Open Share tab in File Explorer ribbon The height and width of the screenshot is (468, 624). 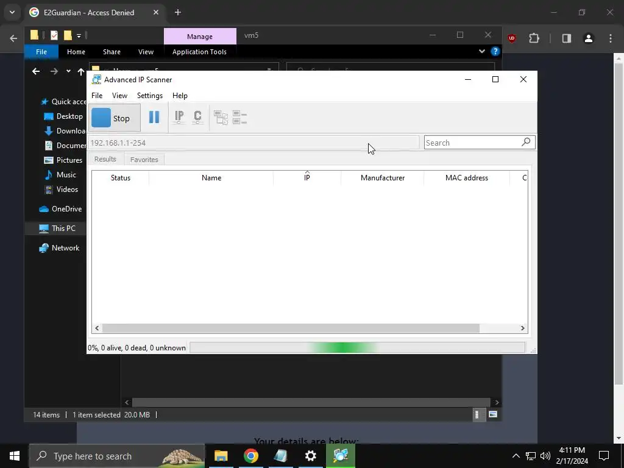tap(112, 52)
